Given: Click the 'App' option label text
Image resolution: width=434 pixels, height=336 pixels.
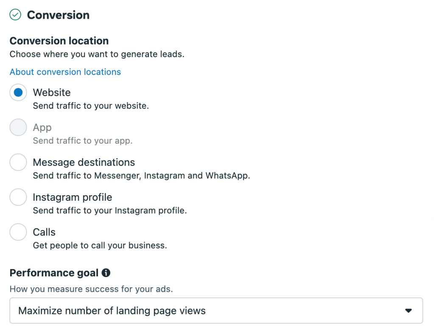Looking at the screenshot, I should click(x=42, y=128).
